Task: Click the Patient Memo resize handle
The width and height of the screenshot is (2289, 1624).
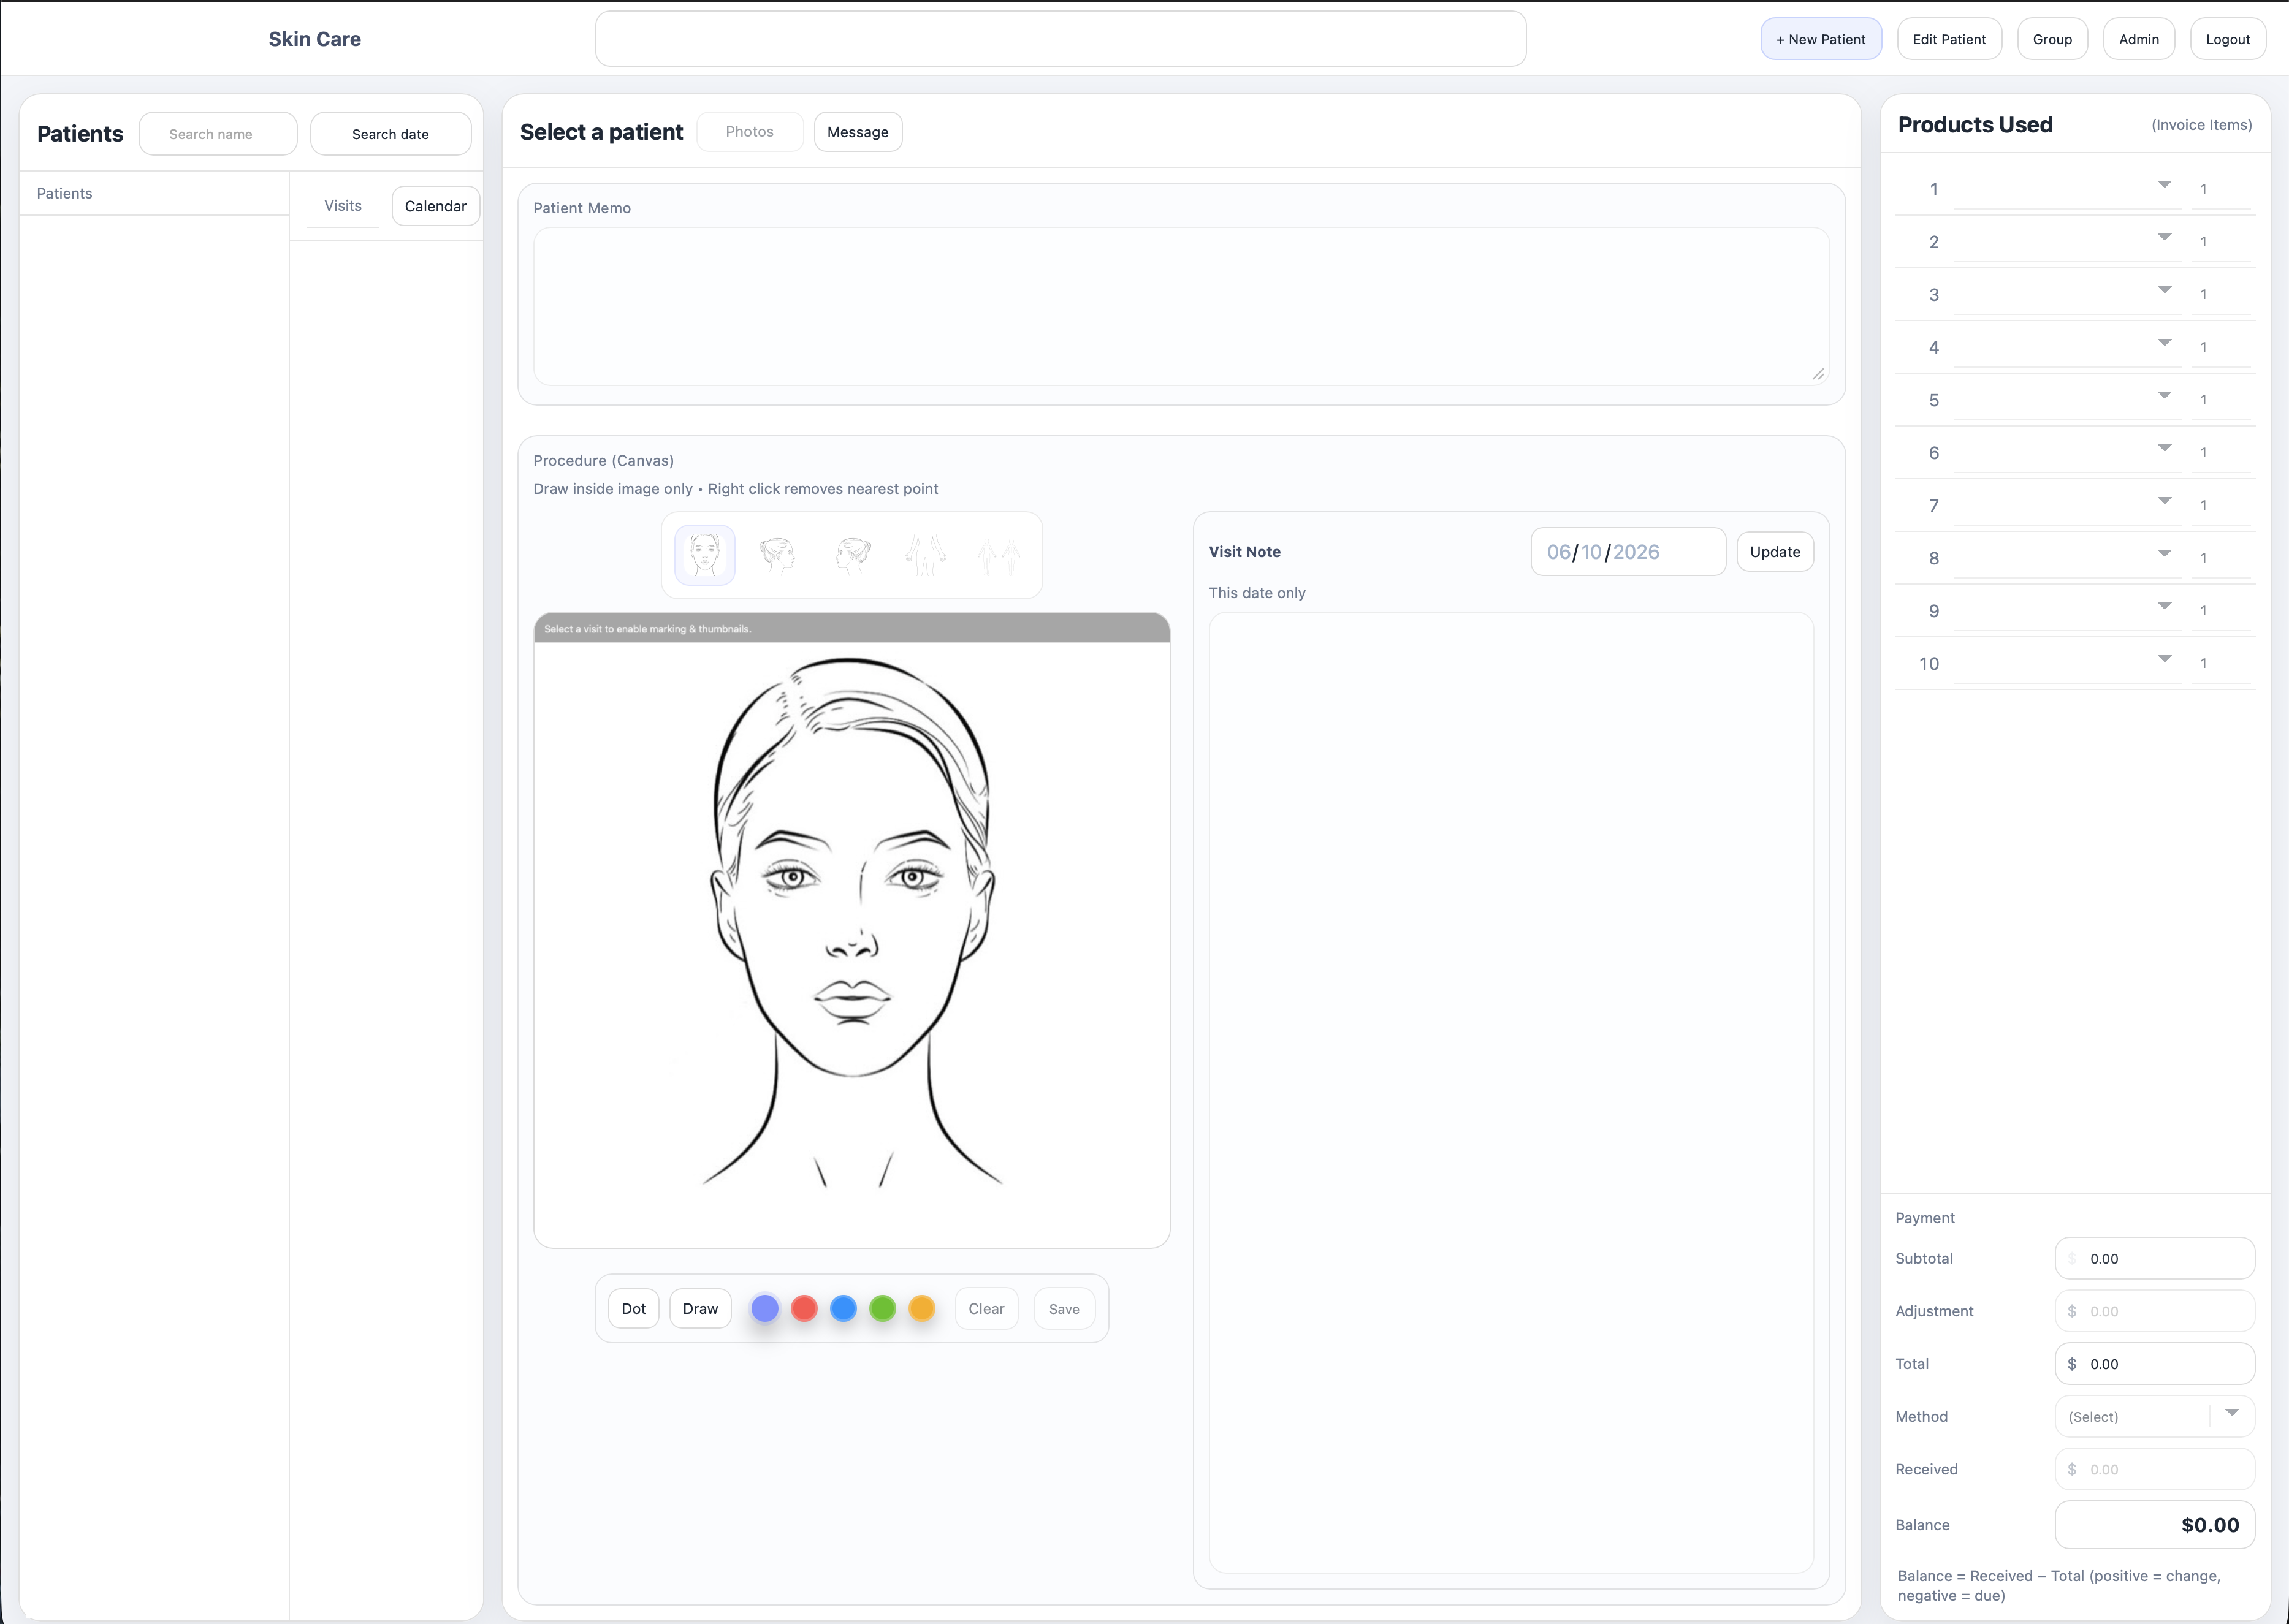Action: 1818,374
